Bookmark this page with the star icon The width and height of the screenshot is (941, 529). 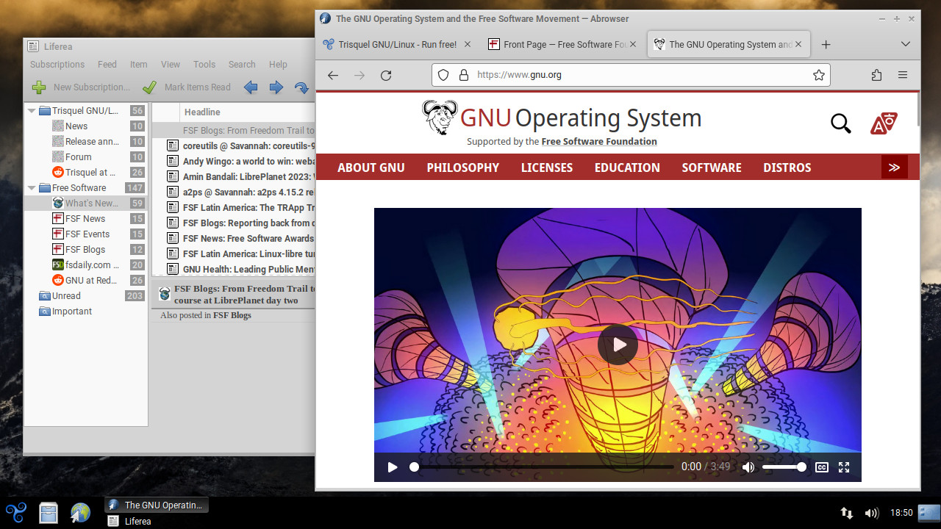tap(818, 75)
